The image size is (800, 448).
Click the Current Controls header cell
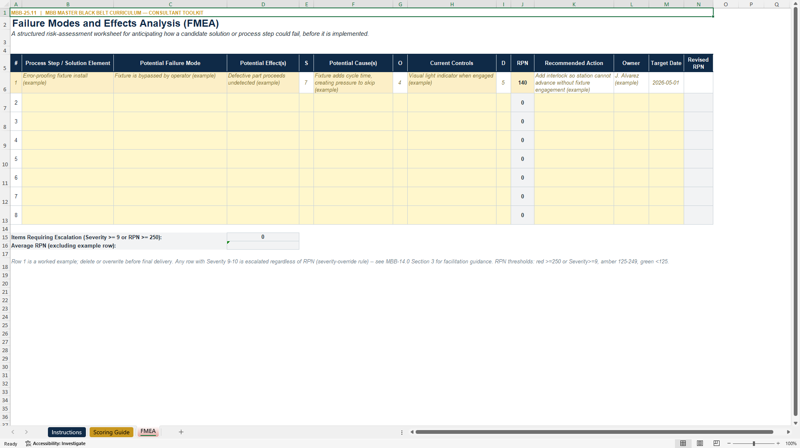(451, 63)
